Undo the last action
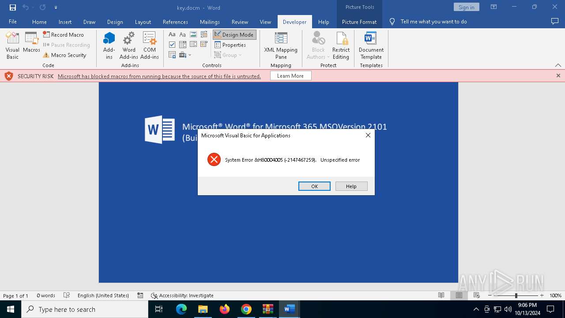Image resolution: width=565 pixels, height=318 pixels. click(26, 7)
